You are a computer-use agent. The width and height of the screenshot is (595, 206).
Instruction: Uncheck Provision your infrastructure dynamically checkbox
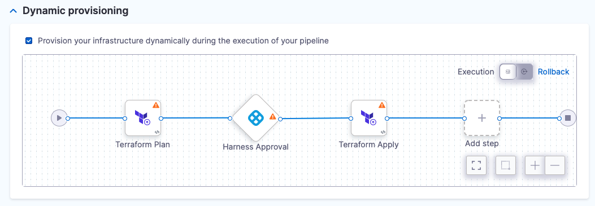coord(29,41)
